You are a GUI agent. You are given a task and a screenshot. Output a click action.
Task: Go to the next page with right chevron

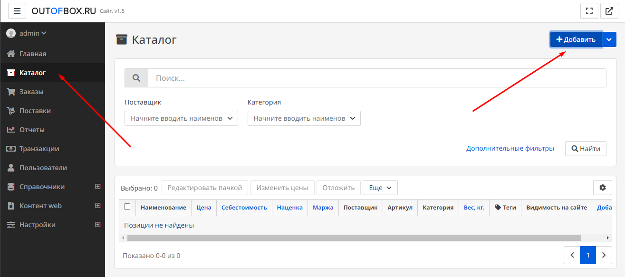(x=604, y=255)
